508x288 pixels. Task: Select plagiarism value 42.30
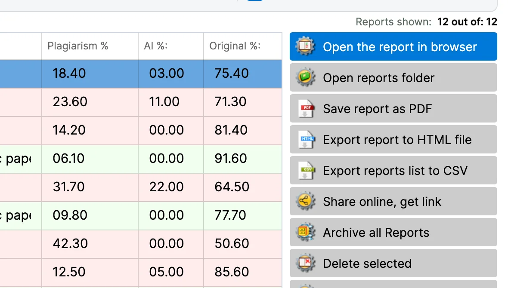point(70,243)
